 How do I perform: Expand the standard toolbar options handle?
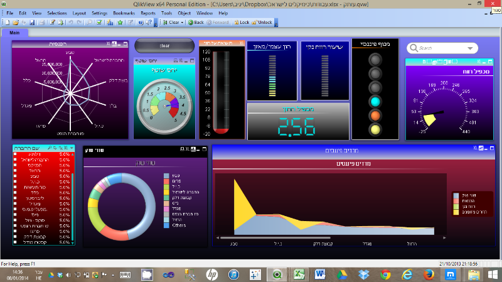coord(156,23)
